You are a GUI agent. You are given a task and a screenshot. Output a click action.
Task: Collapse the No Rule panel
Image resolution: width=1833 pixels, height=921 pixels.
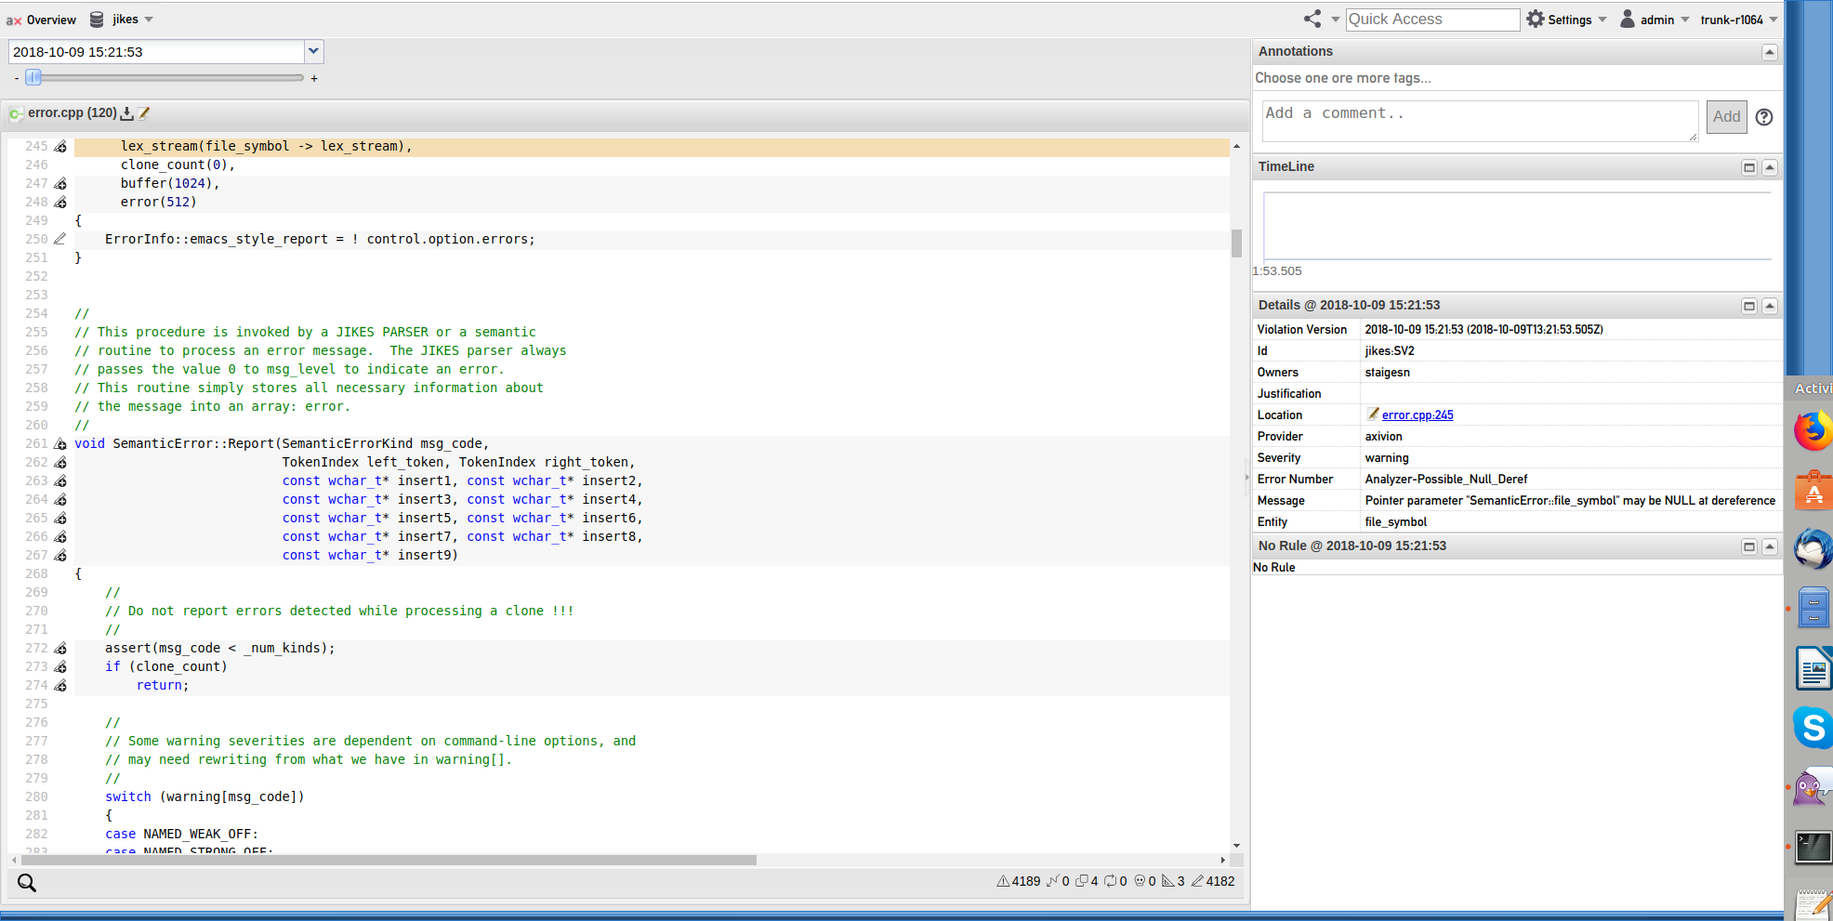coord(1770,546)
